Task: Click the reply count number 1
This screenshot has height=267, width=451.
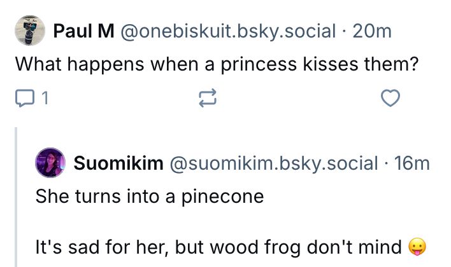Action: click(44, 98)
